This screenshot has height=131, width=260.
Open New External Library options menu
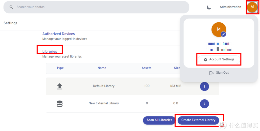(x=204, y=104)
